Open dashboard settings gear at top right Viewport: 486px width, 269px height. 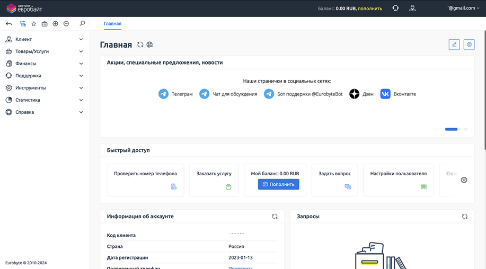click(469, 44)
